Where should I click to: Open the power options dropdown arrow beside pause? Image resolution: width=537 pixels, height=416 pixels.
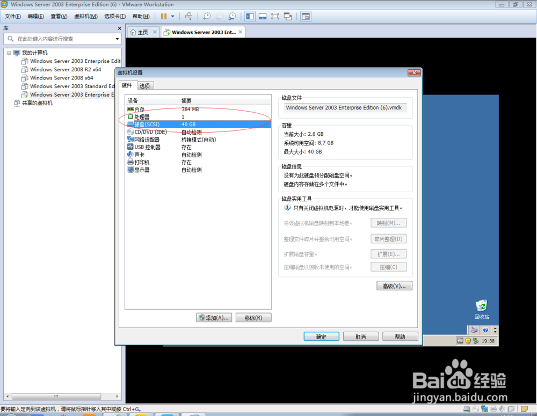pyautogui.click(x=172, y=17)
